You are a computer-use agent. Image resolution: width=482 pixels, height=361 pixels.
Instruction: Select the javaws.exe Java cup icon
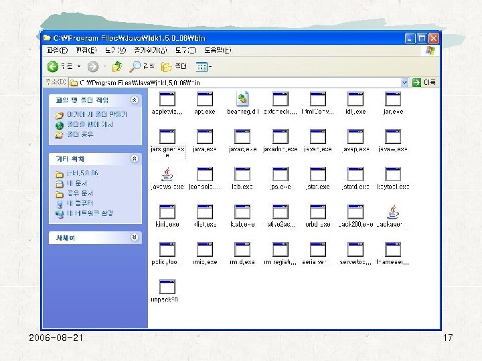(x=167, y=174)
